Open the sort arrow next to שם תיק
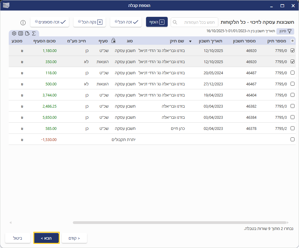 190,41
